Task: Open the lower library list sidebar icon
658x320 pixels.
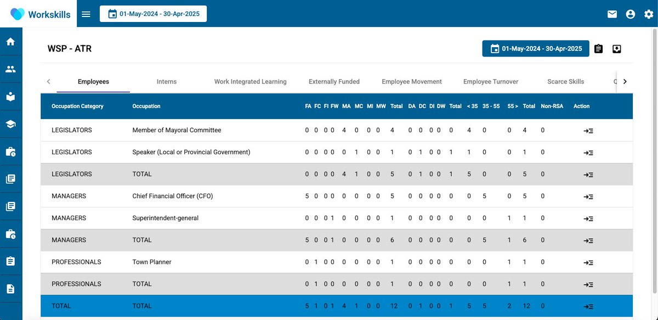Action: point(10,206)
